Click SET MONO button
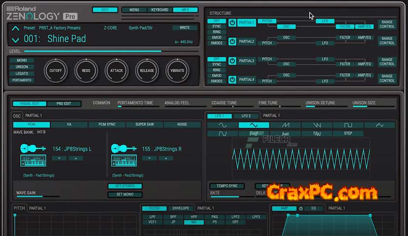 tap(125, 194)
